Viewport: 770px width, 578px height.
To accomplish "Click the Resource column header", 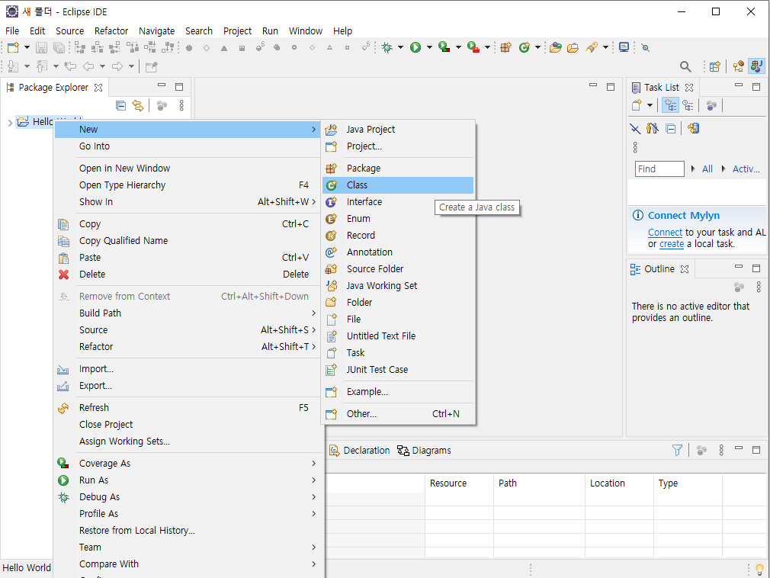I will pyautogui.click(x=459, y=483).
